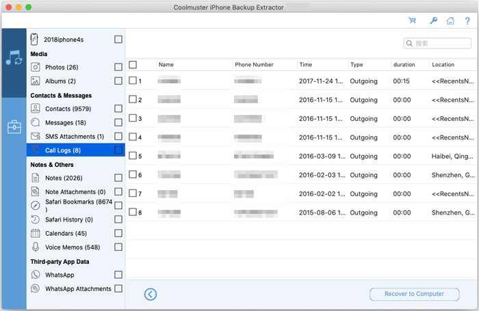Image resolution: width=479 pixels, height=311 pixels.
Task: Go to home via house icon
Action: click(x=450, y=21)
